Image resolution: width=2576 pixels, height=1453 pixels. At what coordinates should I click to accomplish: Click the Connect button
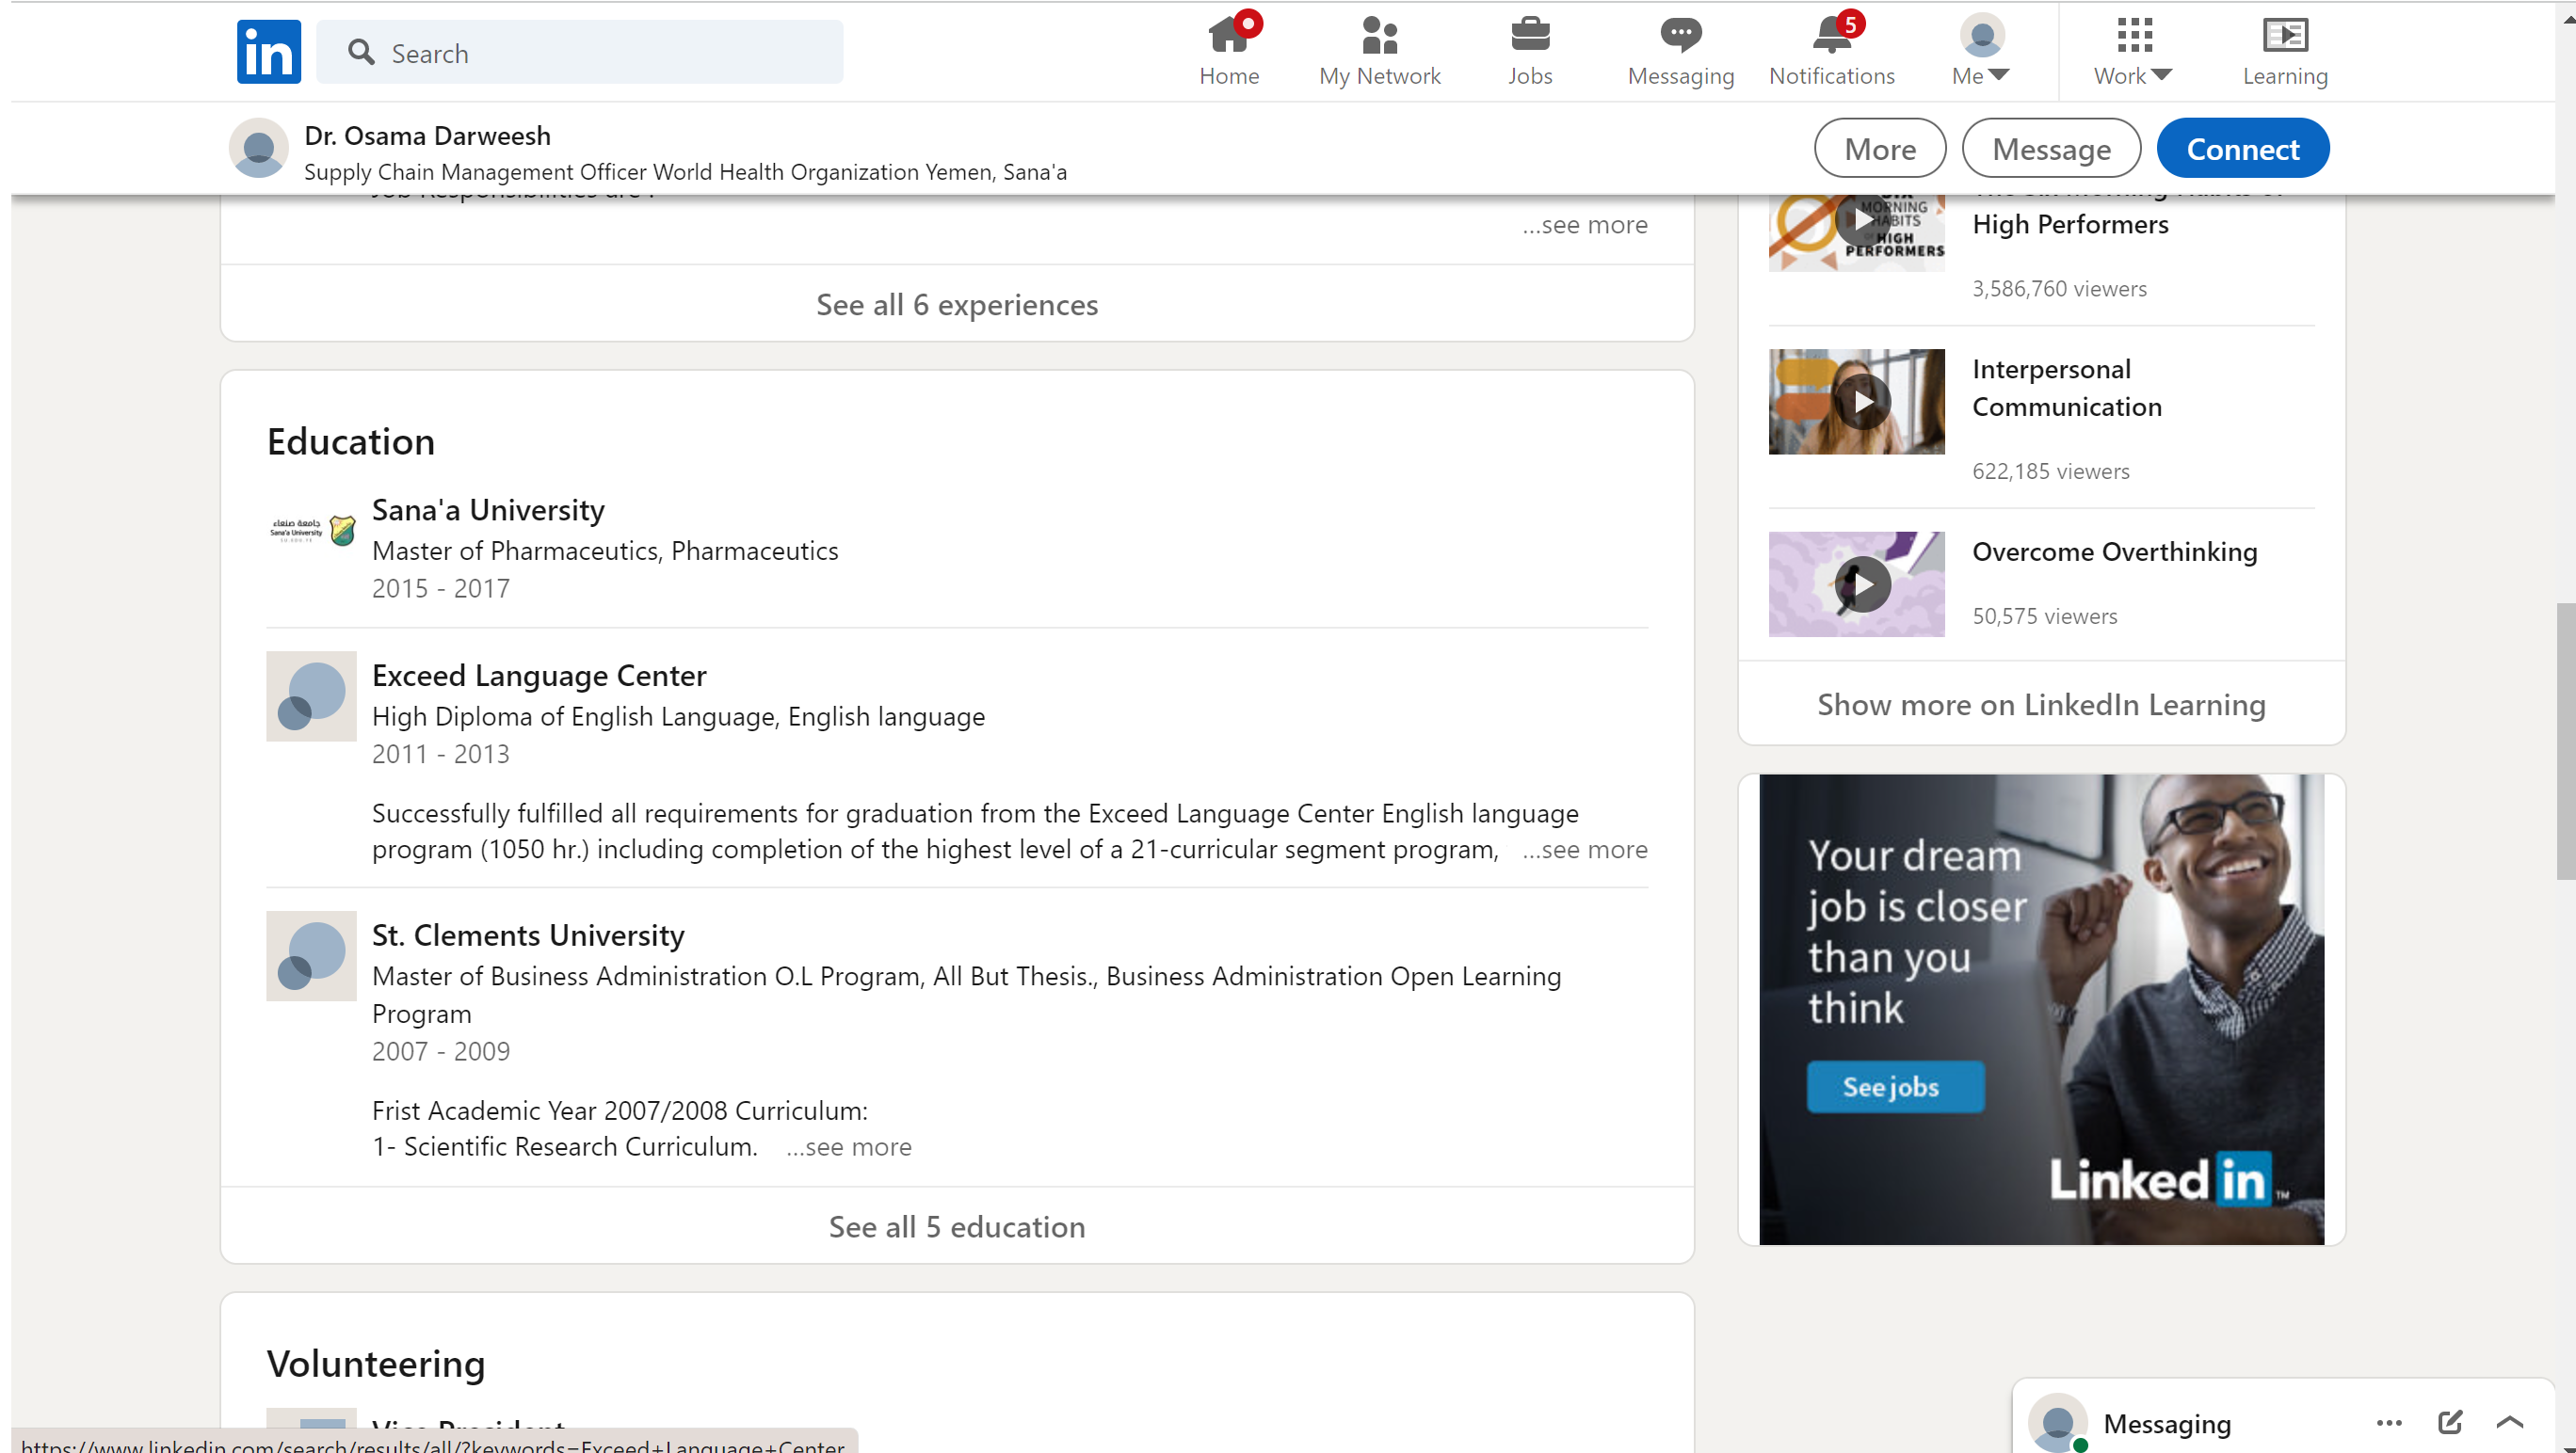2242,149
